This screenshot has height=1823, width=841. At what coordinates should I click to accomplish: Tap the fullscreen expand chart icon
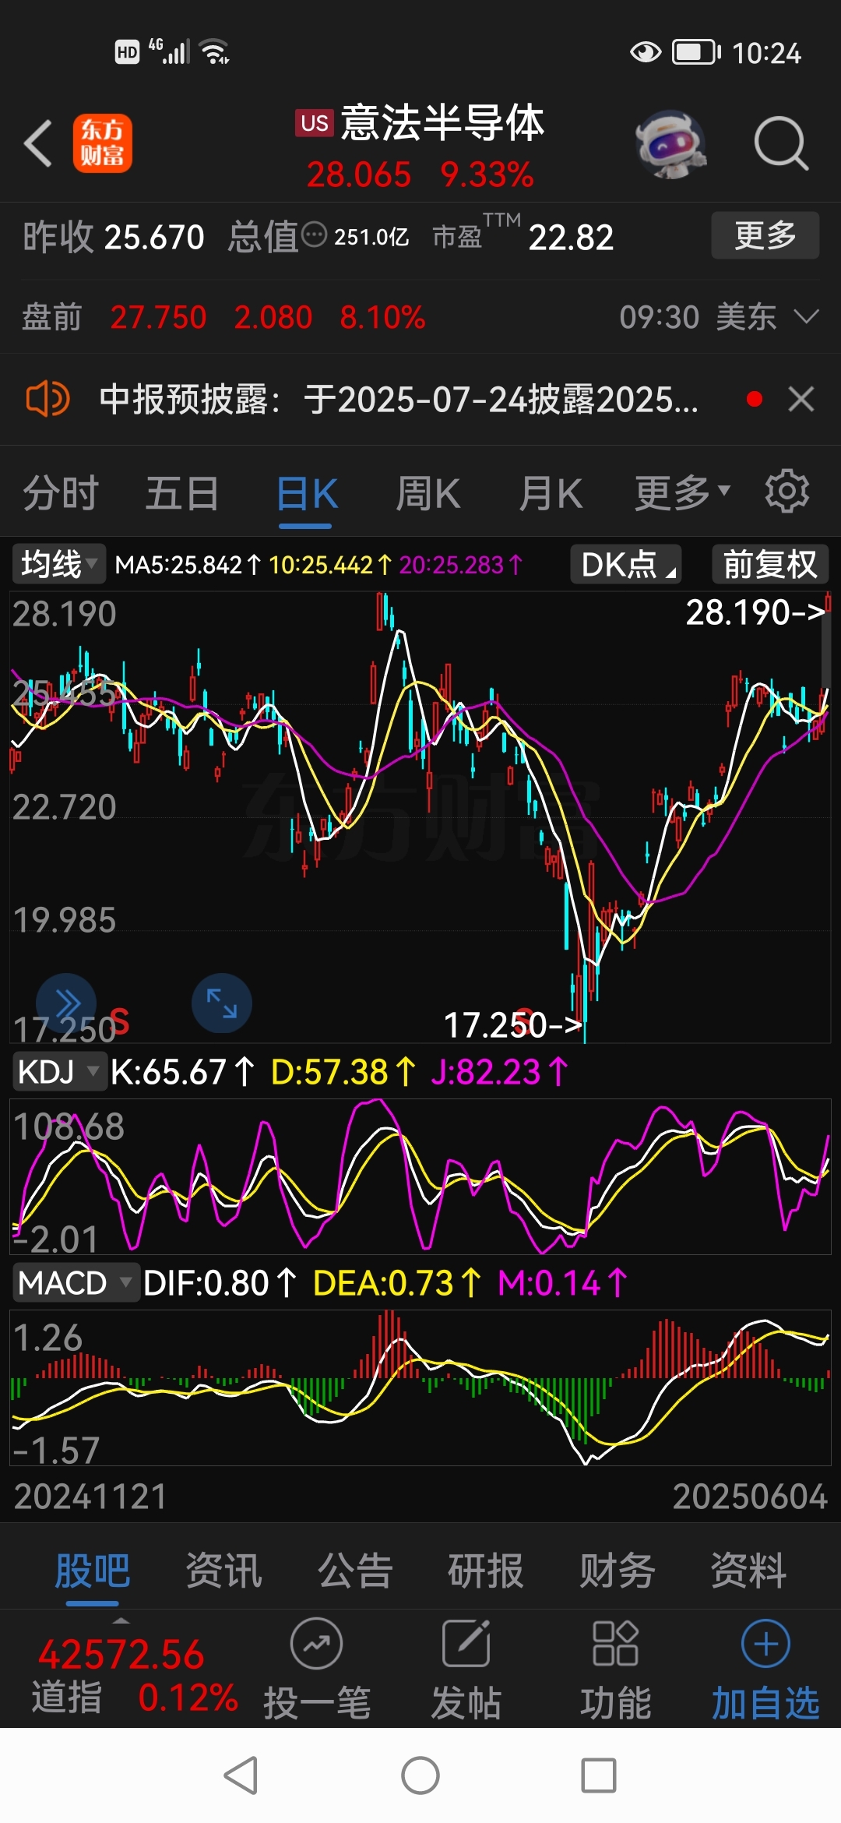pos(222,1003)
